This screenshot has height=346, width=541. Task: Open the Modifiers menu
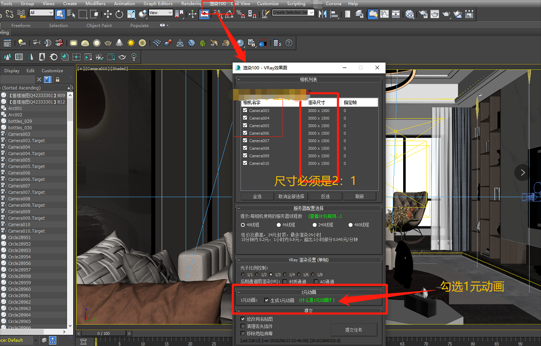tap(95, 3)
